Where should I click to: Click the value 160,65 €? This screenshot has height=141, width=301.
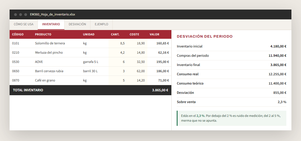point(163,43)
